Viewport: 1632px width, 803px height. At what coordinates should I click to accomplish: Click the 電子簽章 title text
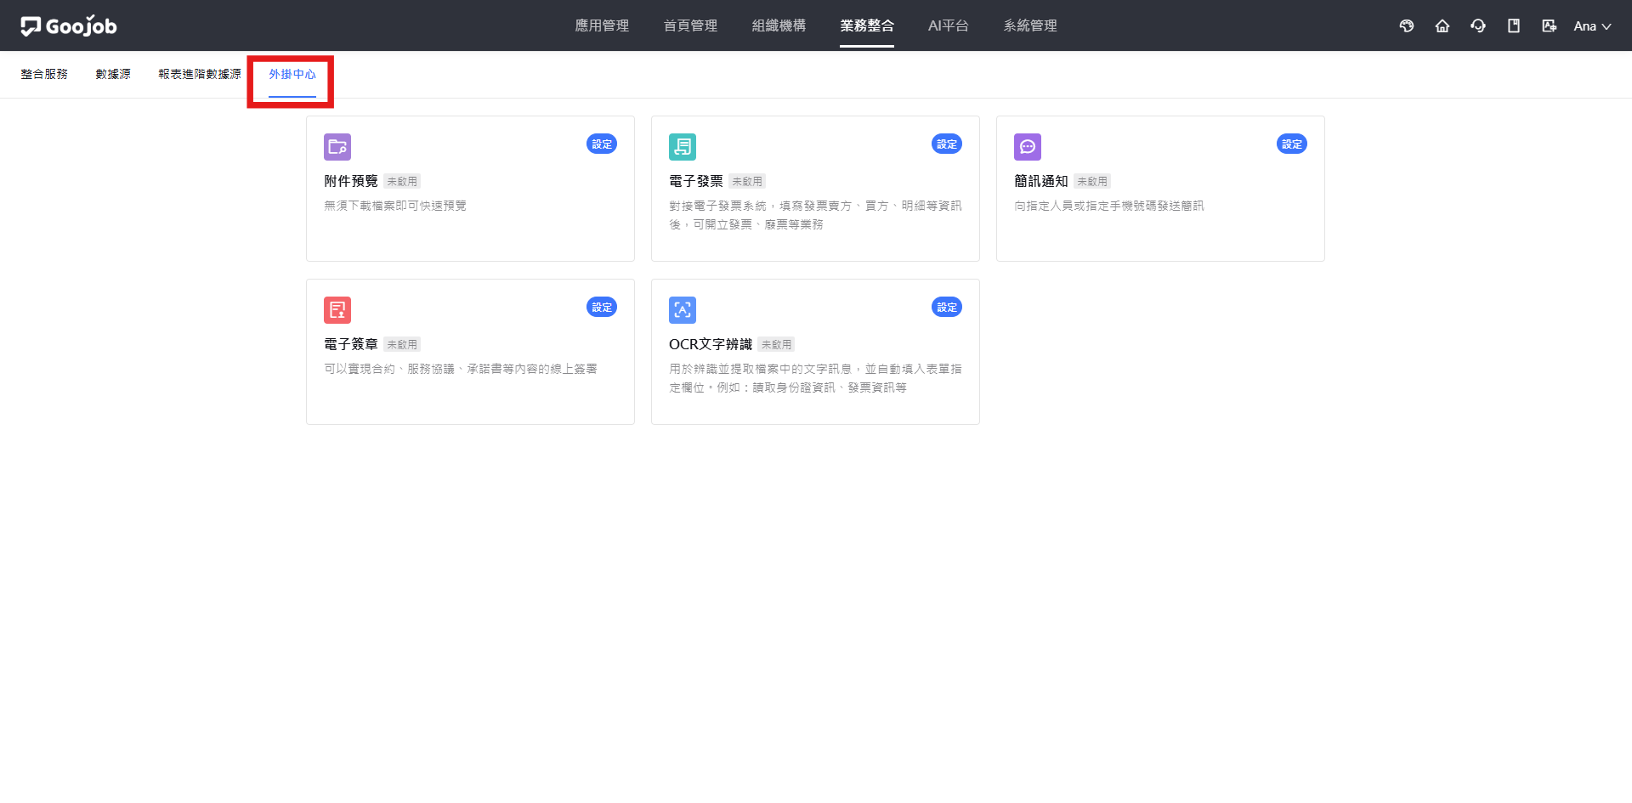pos(351,344)
